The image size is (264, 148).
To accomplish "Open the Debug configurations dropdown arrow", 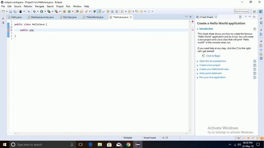I will tap(38, 12).
